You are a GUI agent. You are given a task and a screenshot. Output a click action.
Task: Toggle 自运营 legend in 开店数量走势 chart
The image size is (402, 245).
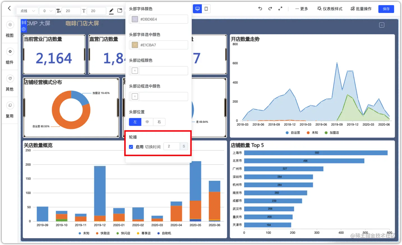(293, 133)
